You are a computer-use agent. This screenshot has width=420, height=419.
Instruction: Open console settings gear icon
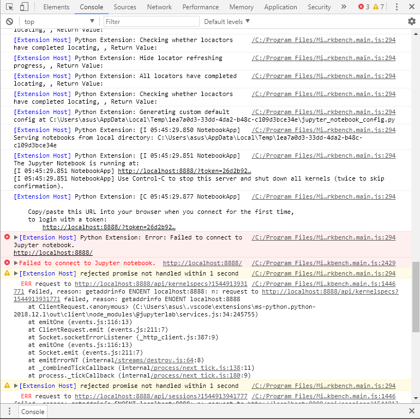click(x=411, y=21)
